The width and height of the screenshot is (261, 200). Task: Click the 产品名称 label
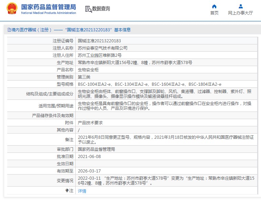pyautogui.click(x=65, y=70)
